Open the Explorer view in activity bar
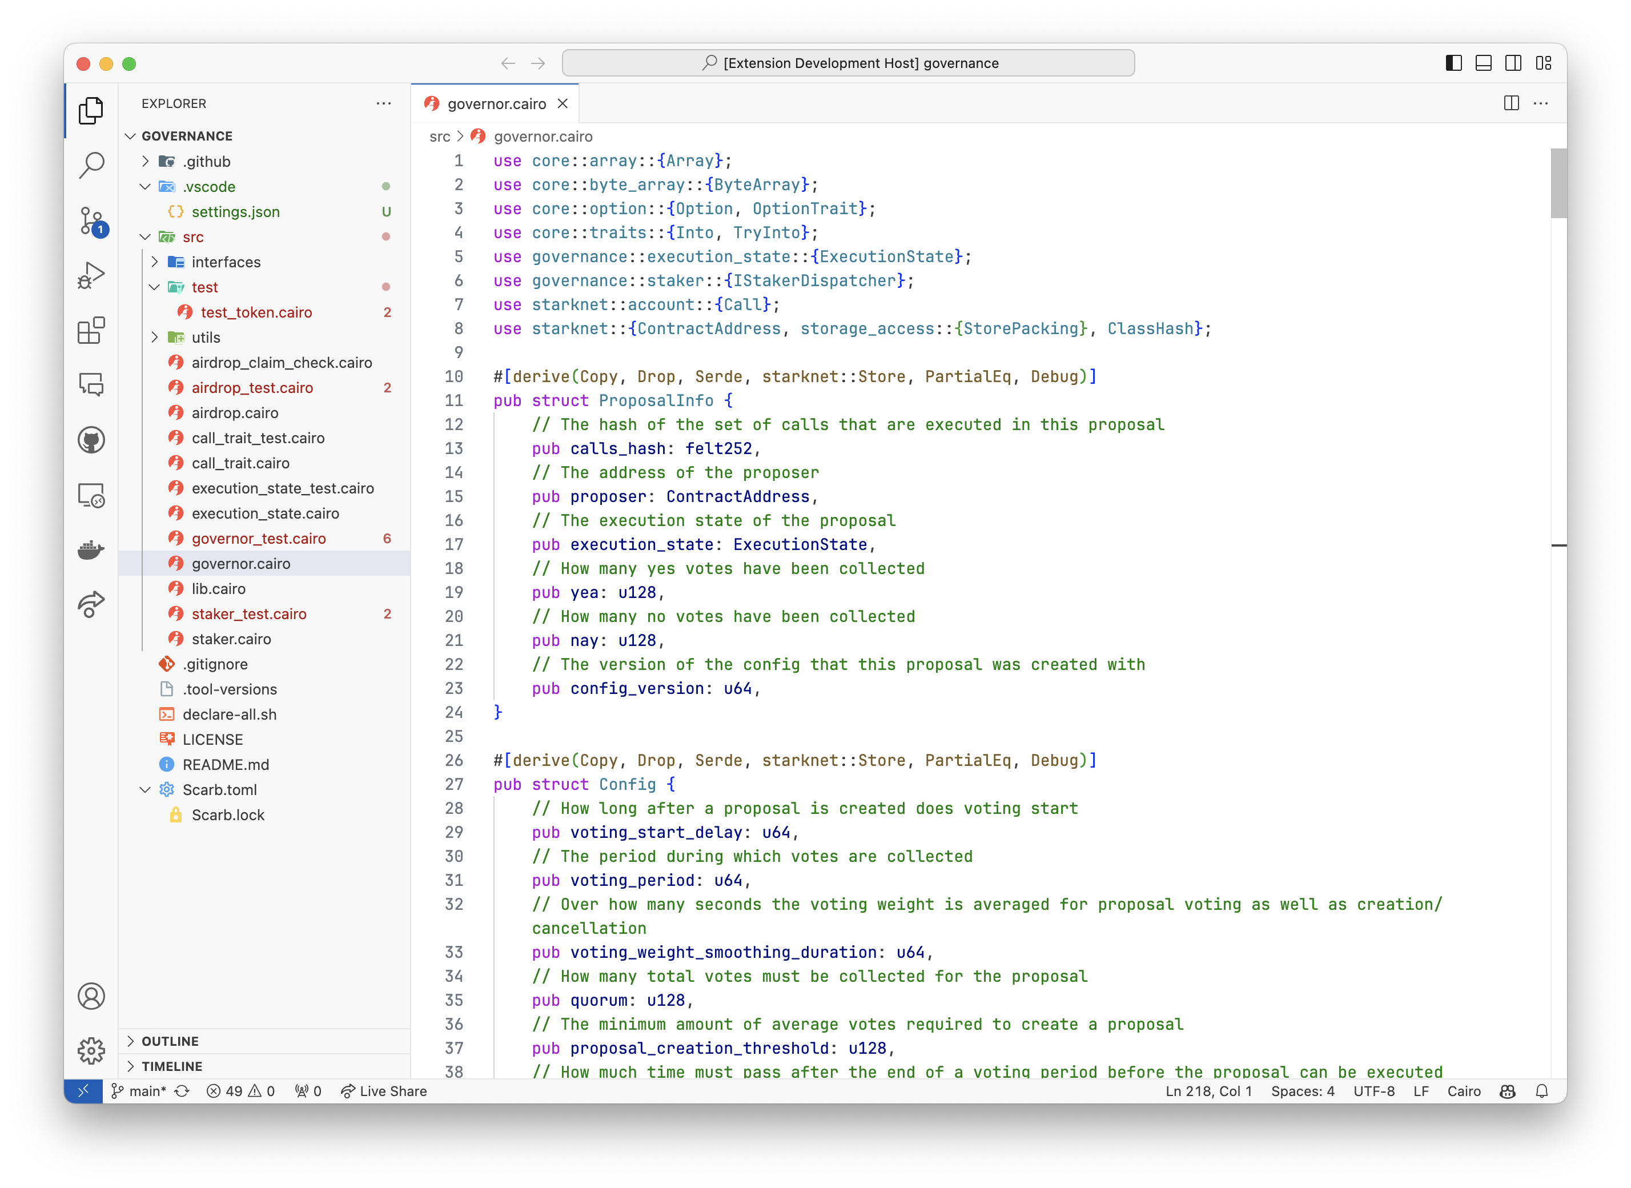This screenshot has height=1188, width=1631. tap(91, 111)
